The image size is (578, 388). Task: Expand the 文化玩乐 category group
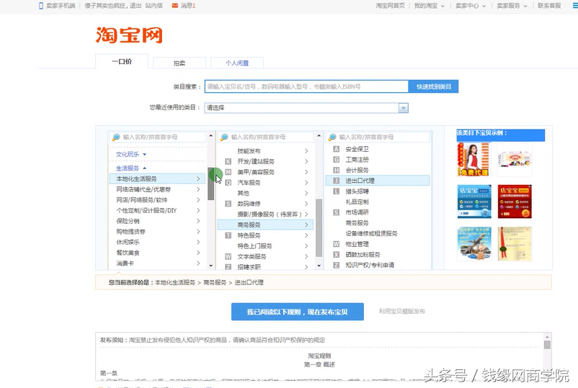(x=131, y=154)
